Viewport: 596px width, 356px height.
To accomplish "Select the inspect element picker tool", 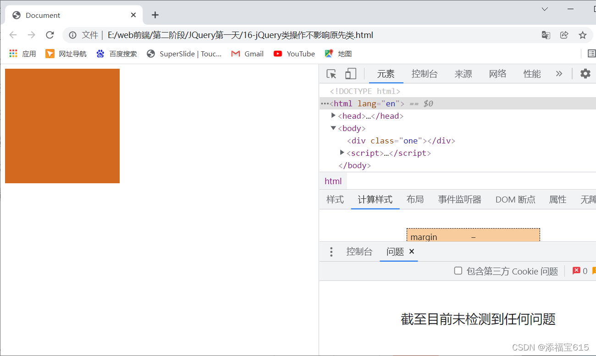I will tap(331, 74).
